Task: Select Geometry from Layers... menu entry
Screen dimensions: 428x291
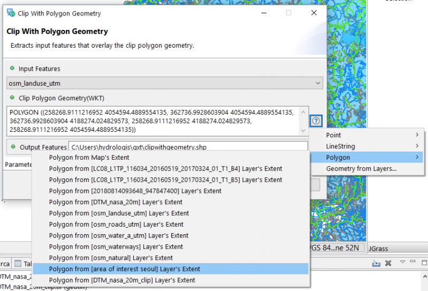Action: [361, 169]
